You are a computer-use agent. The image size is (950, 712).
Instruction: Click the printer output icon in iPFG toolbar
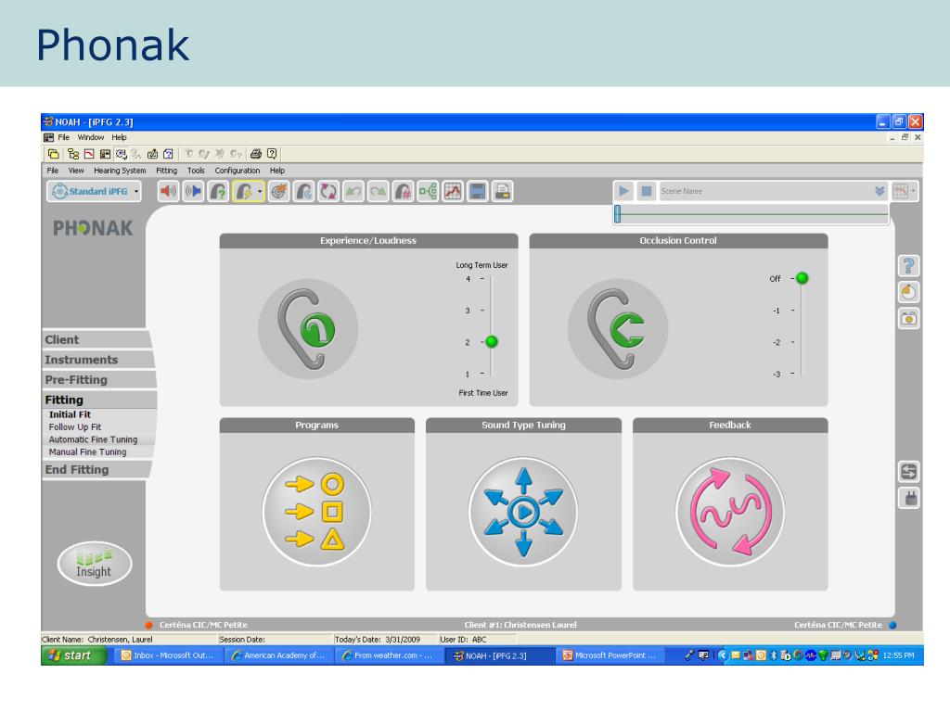click(502, 191)
